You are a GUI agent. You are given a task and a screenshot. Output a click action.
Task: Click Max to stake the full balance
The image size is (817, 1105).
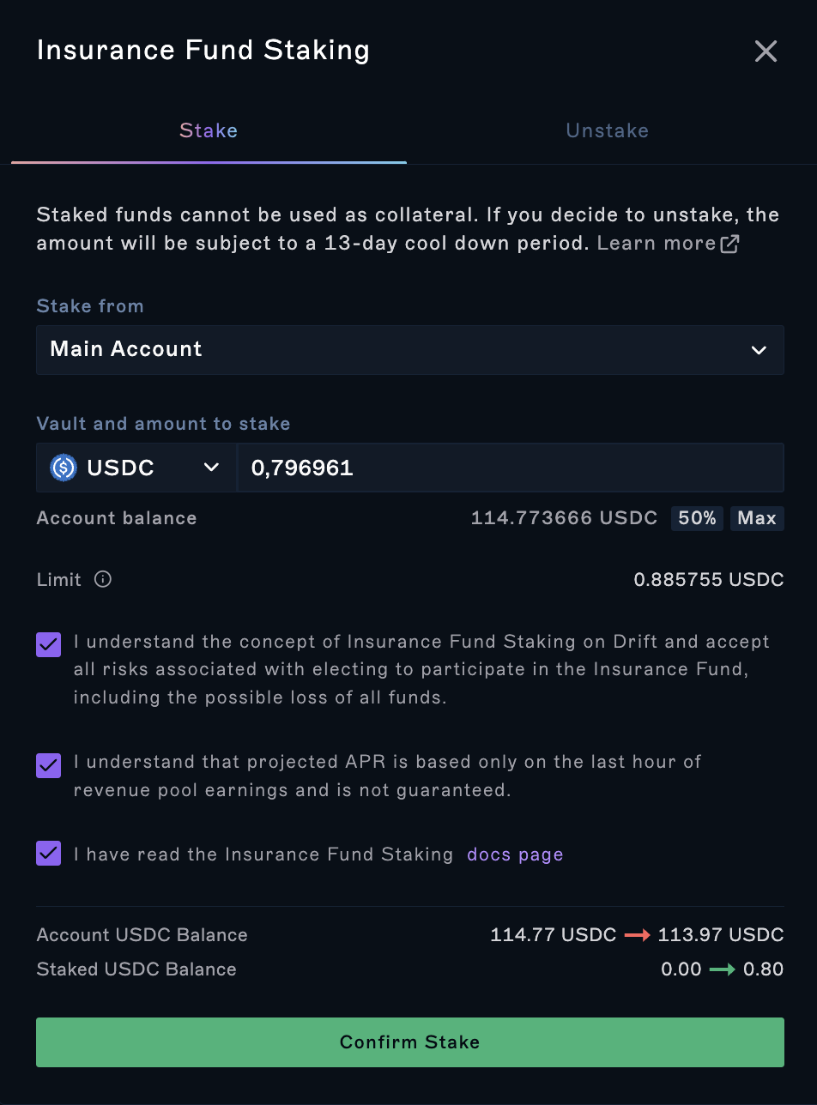757,518
